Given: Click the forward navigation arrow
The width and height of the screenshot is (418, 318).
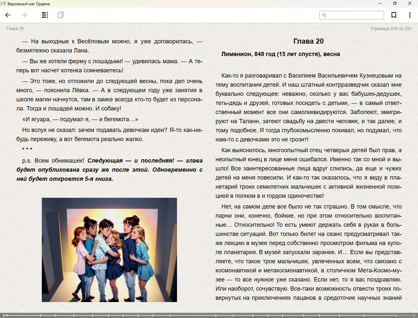Looking at the screenshot, I should [24, 15].
